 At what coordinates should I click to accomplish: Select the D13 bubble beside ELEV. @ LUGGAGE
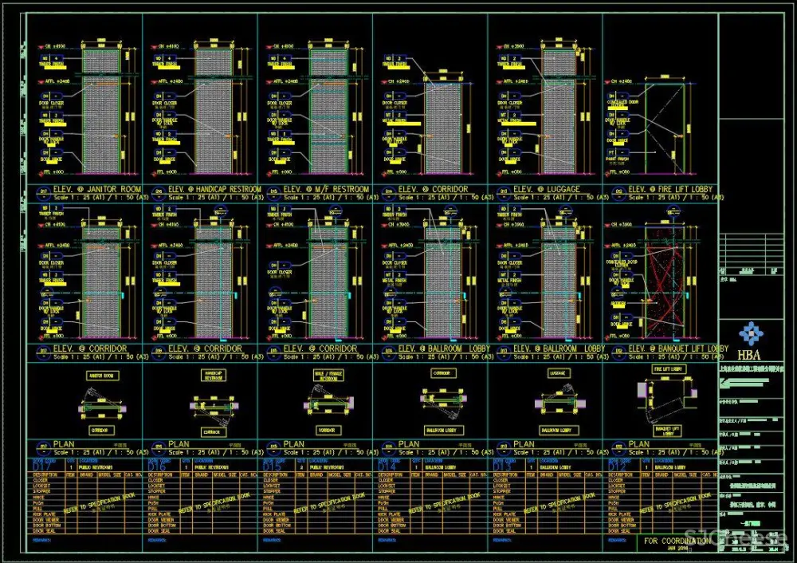[x=503, y=191]
